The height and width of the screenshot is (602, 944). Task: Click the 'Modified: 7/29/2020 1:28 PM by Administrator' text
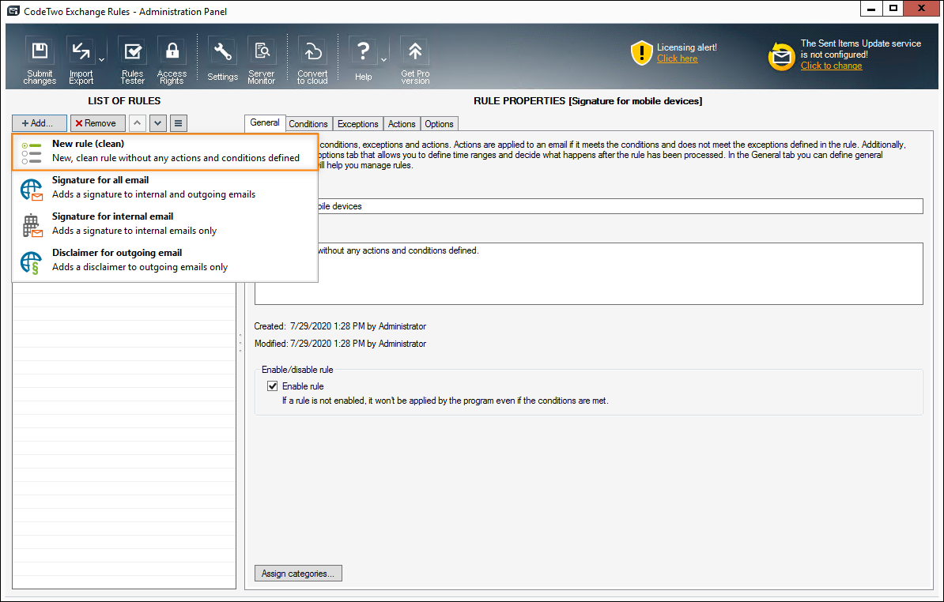click(x=340, y=344)
